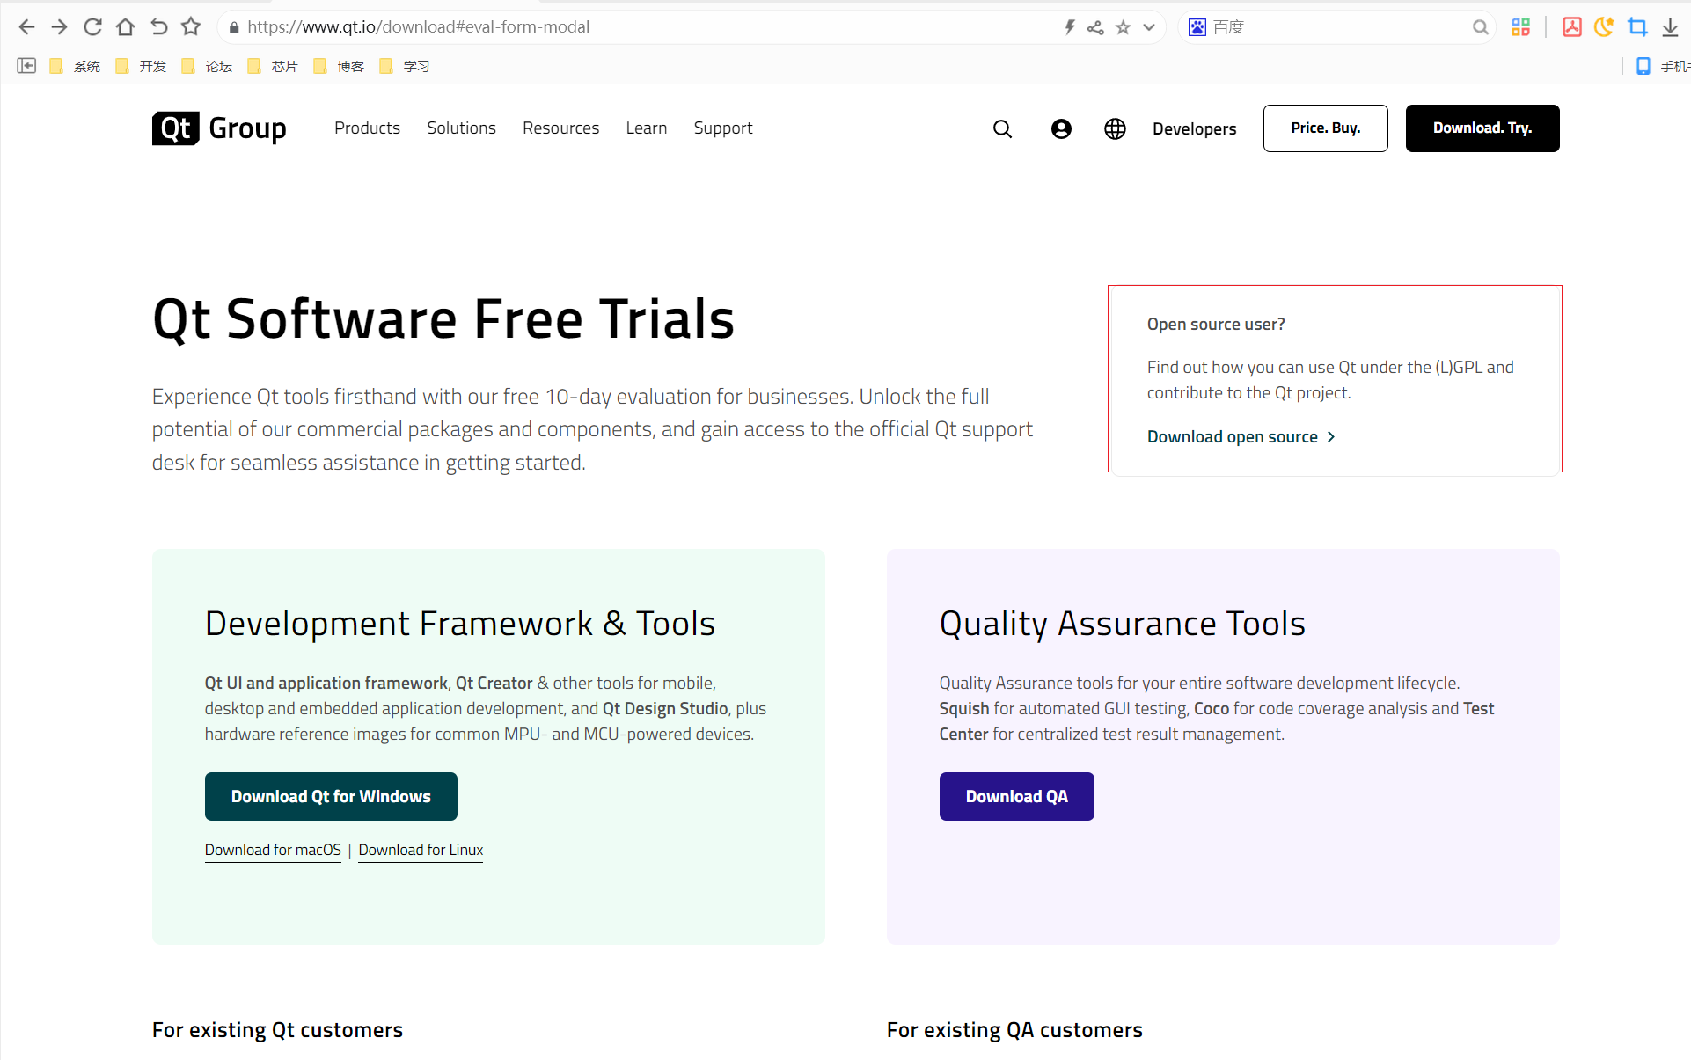
Task: Open the browser downloads arrow icon
Action: click(x=1670, y=27)
